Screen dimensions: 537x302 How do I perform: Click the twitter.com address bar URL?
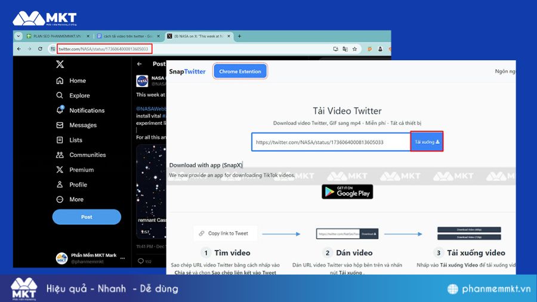click(104, 49)
